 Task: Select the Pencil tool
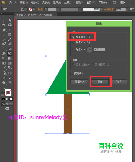point(10,39)
